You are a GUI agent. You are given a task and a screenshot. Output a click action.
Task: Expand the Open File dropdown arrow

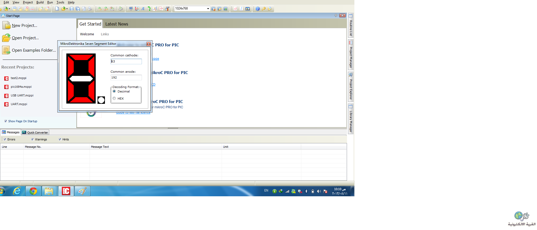point(67,9)
